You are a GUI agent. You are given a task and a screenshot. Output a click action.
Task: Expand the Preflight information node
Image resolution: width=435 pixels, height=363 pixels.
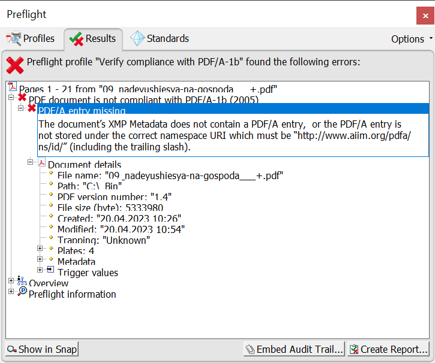point(11,292)
